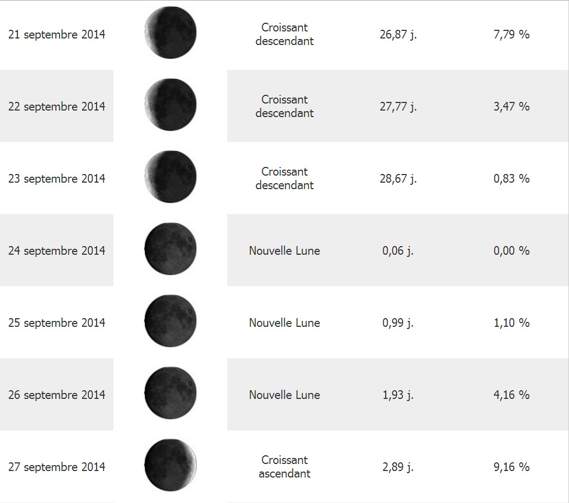
Task: Select 'Croissant descendant' for 23 septembre
Action: (x=284, y=178)
